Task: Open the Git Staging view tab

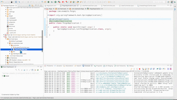Action: coord(108,66)
